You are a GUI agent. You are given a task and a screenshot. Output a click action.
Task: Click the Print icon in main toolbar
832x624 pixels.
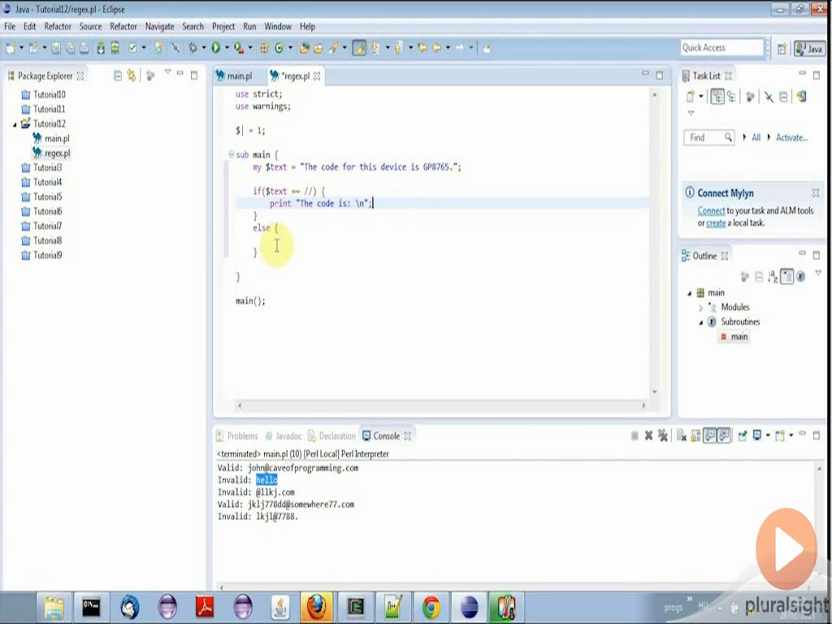click(84, 48)
